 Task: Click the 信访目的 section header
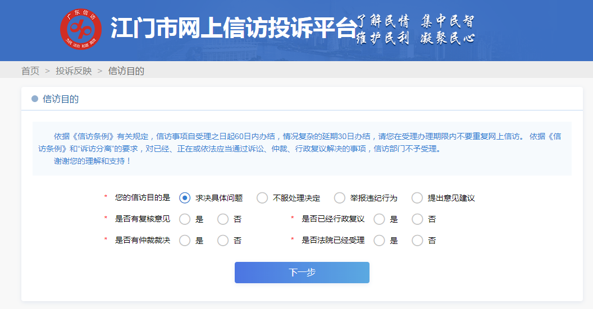61,99
